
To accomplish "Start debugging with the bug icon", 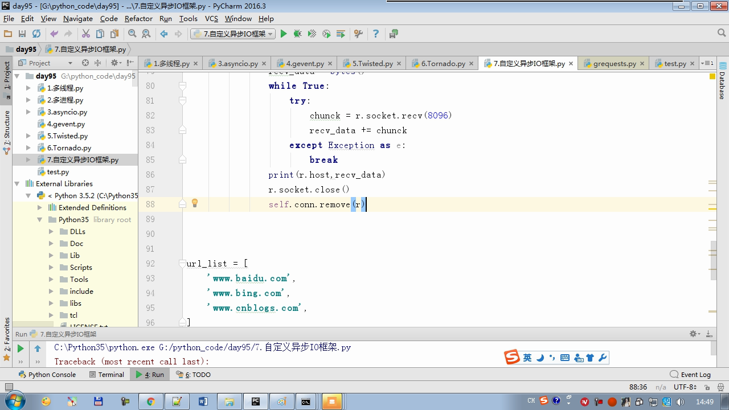I will click(x=297, y=34).
